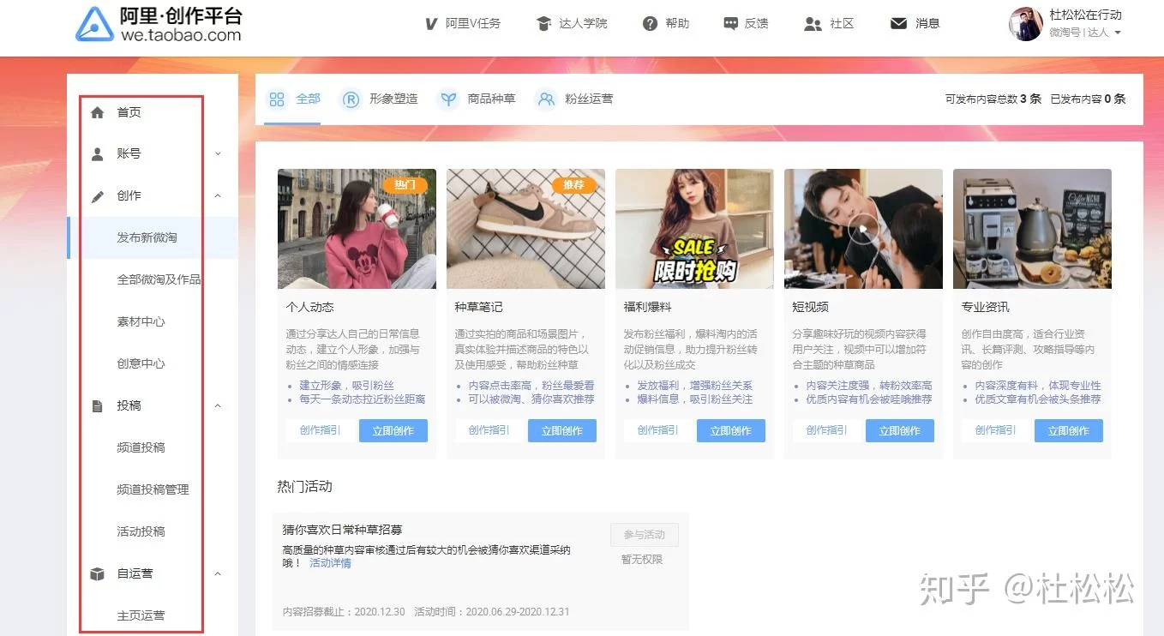Open 阿里V任务 via the V icon
The width and height of the screenshot is (1164, 636).
click(431, 23)
